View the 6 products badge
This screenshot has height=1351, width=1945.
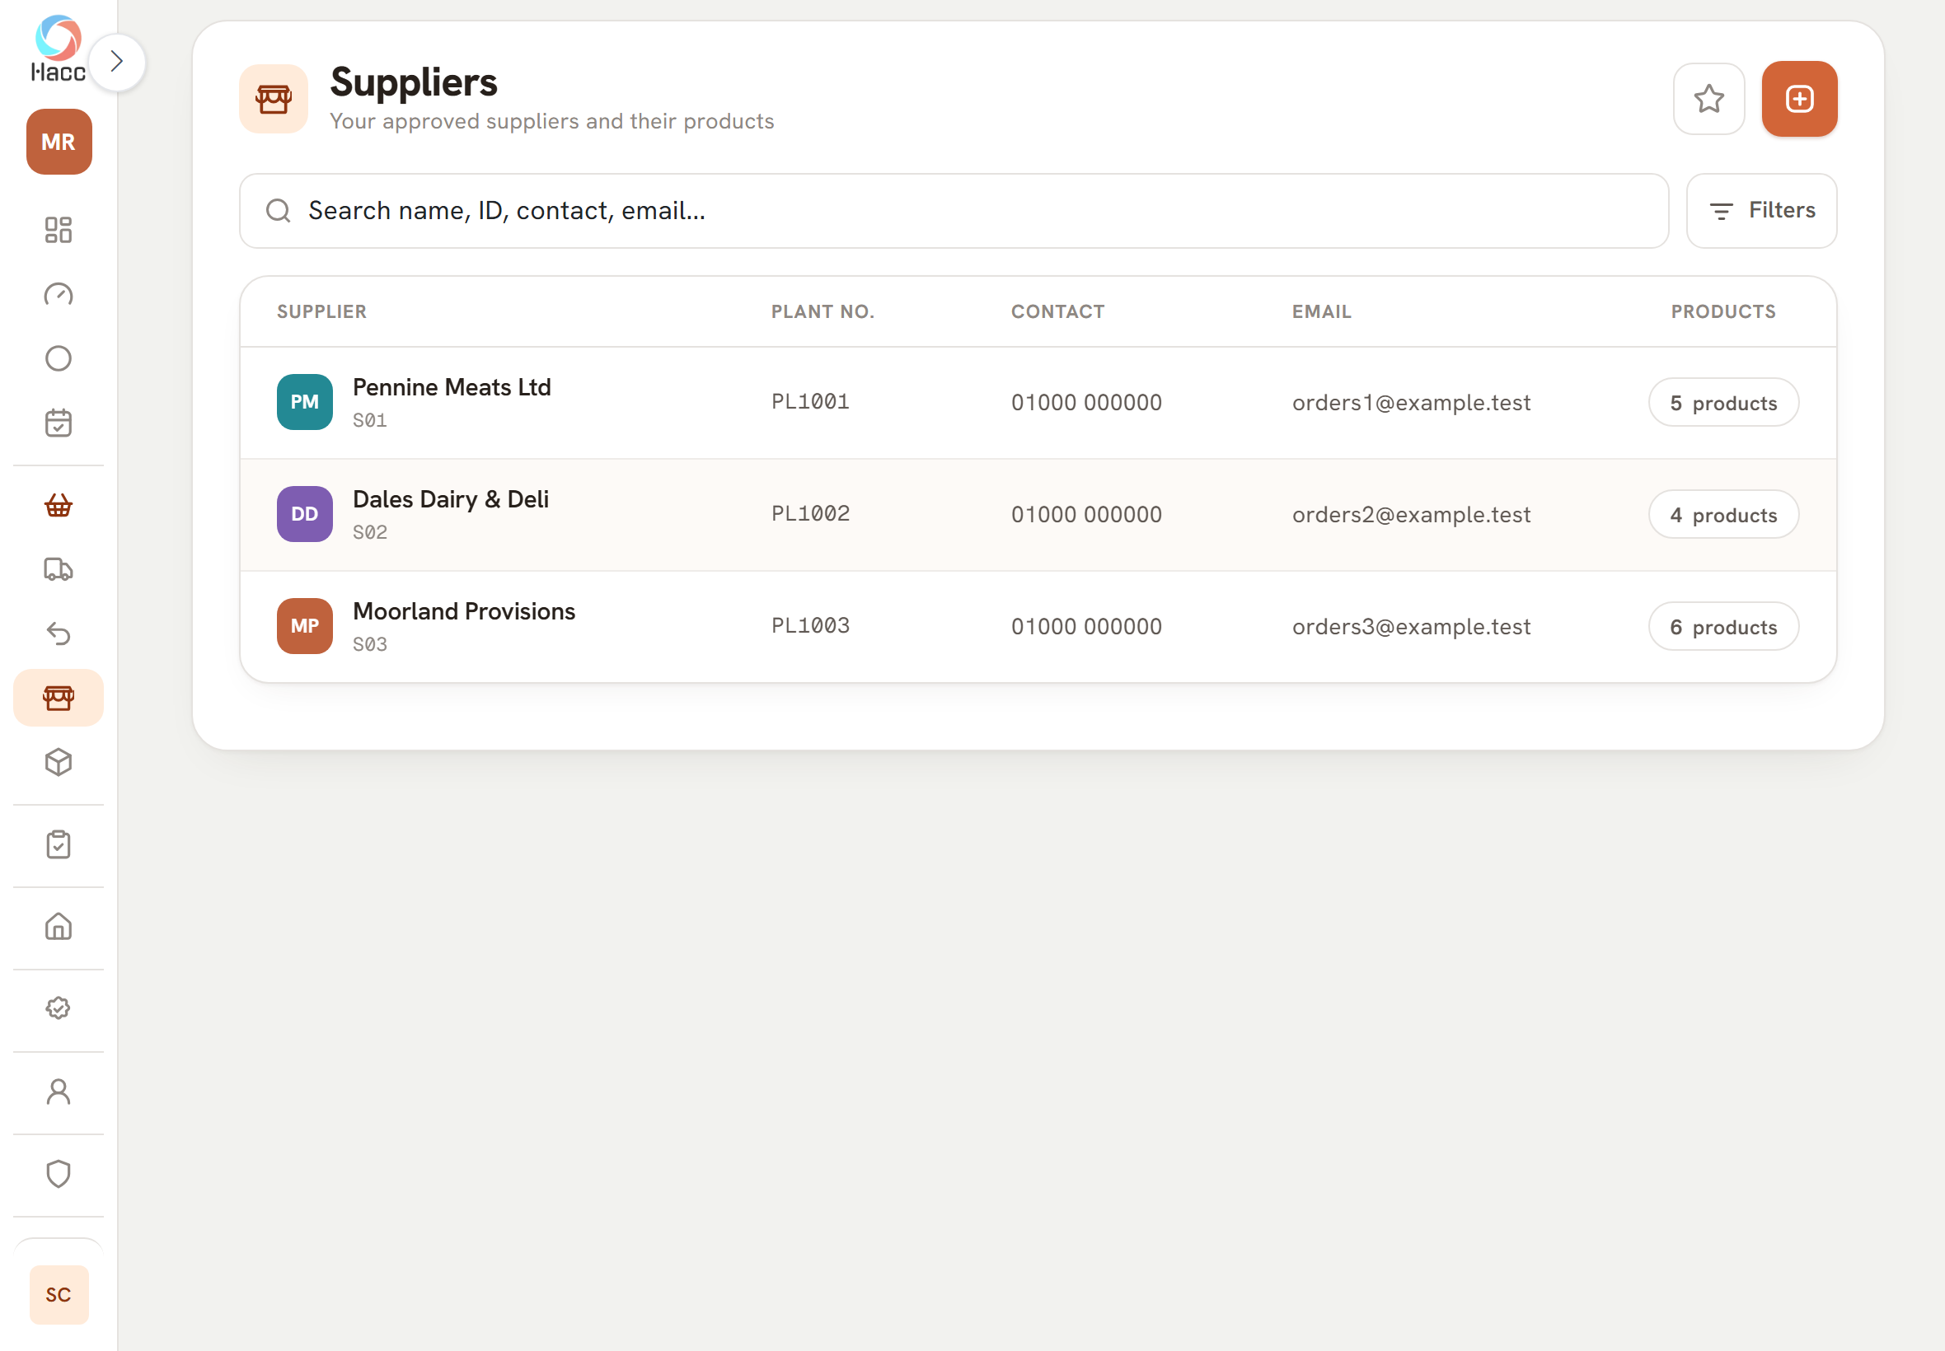coord(1723,626)
